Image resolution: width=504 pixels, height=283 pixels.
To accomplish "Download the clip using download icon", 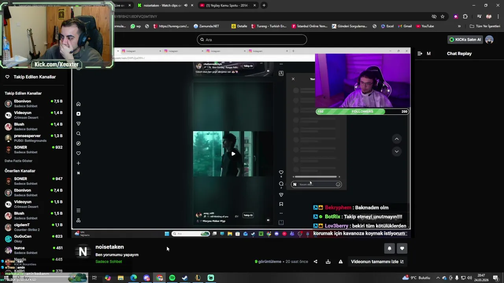I will pos(328,261).
